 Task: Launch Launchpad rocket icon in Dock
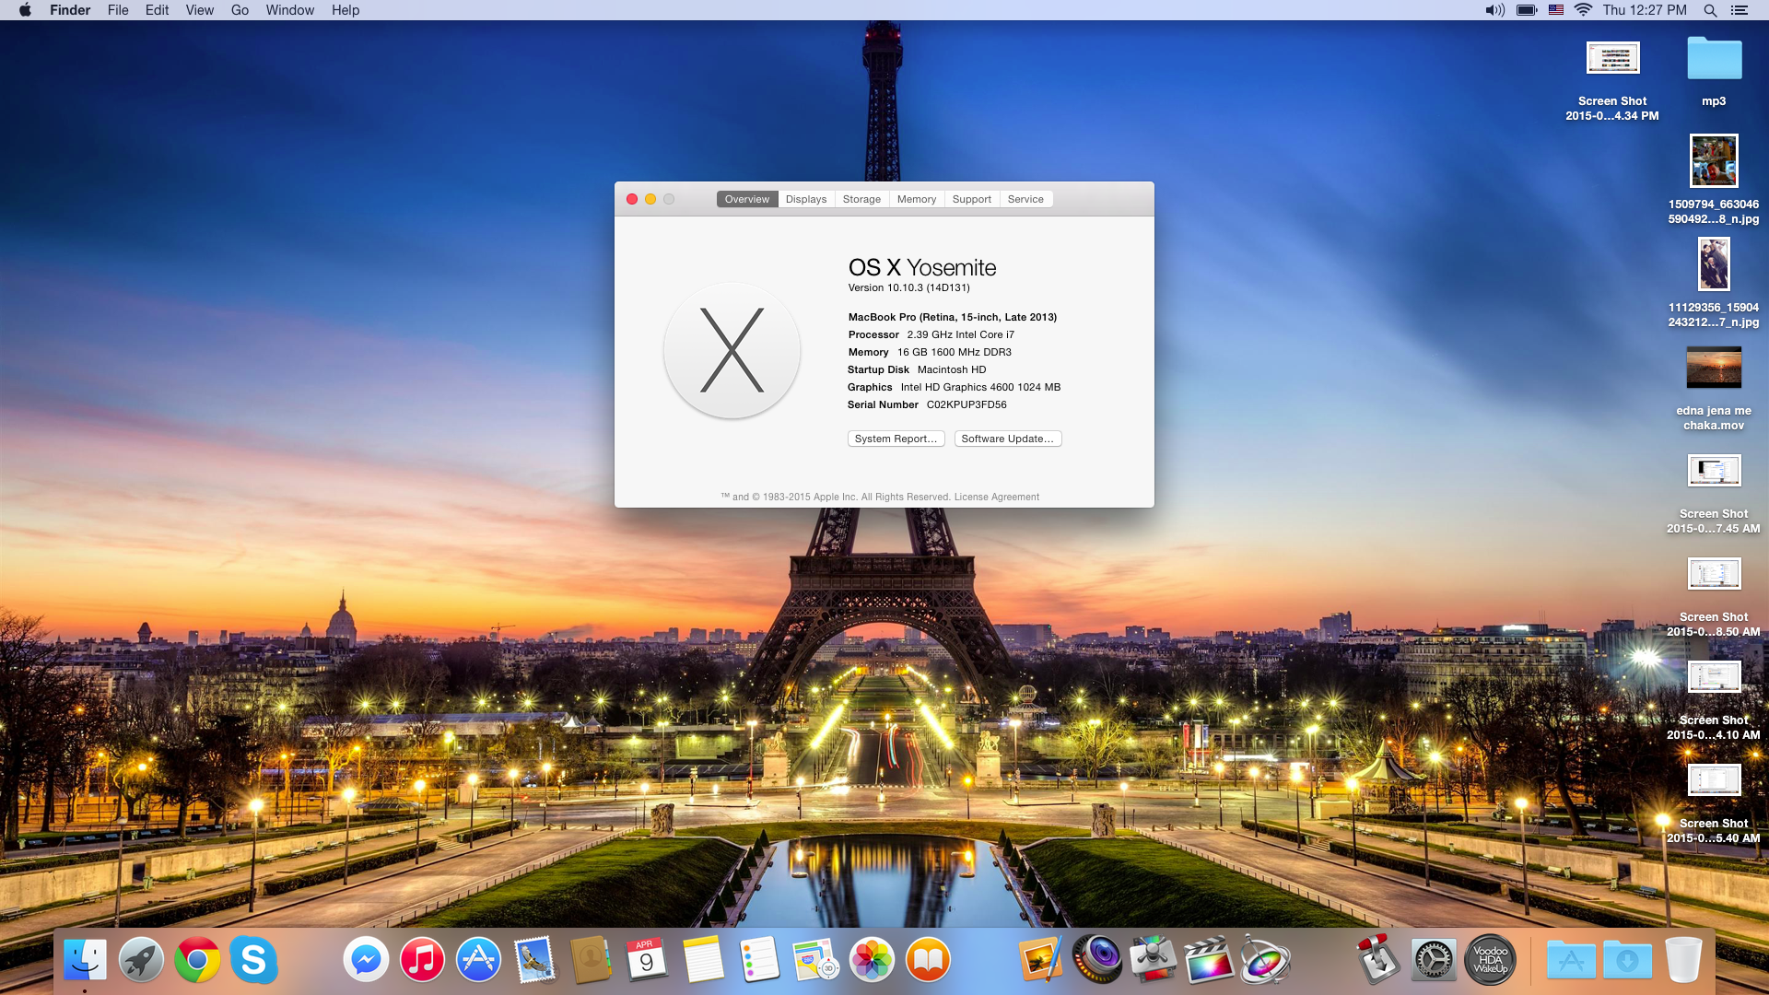[x=141, y=960]
